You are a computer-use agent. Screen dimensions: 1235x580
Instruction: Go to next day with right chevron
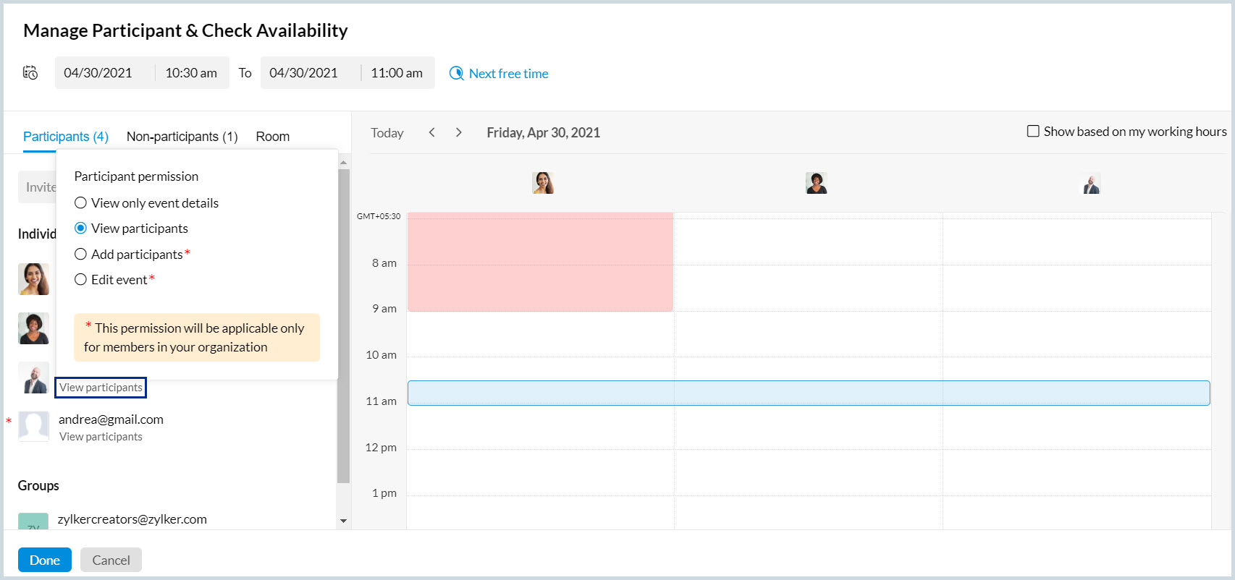(459, 132)
